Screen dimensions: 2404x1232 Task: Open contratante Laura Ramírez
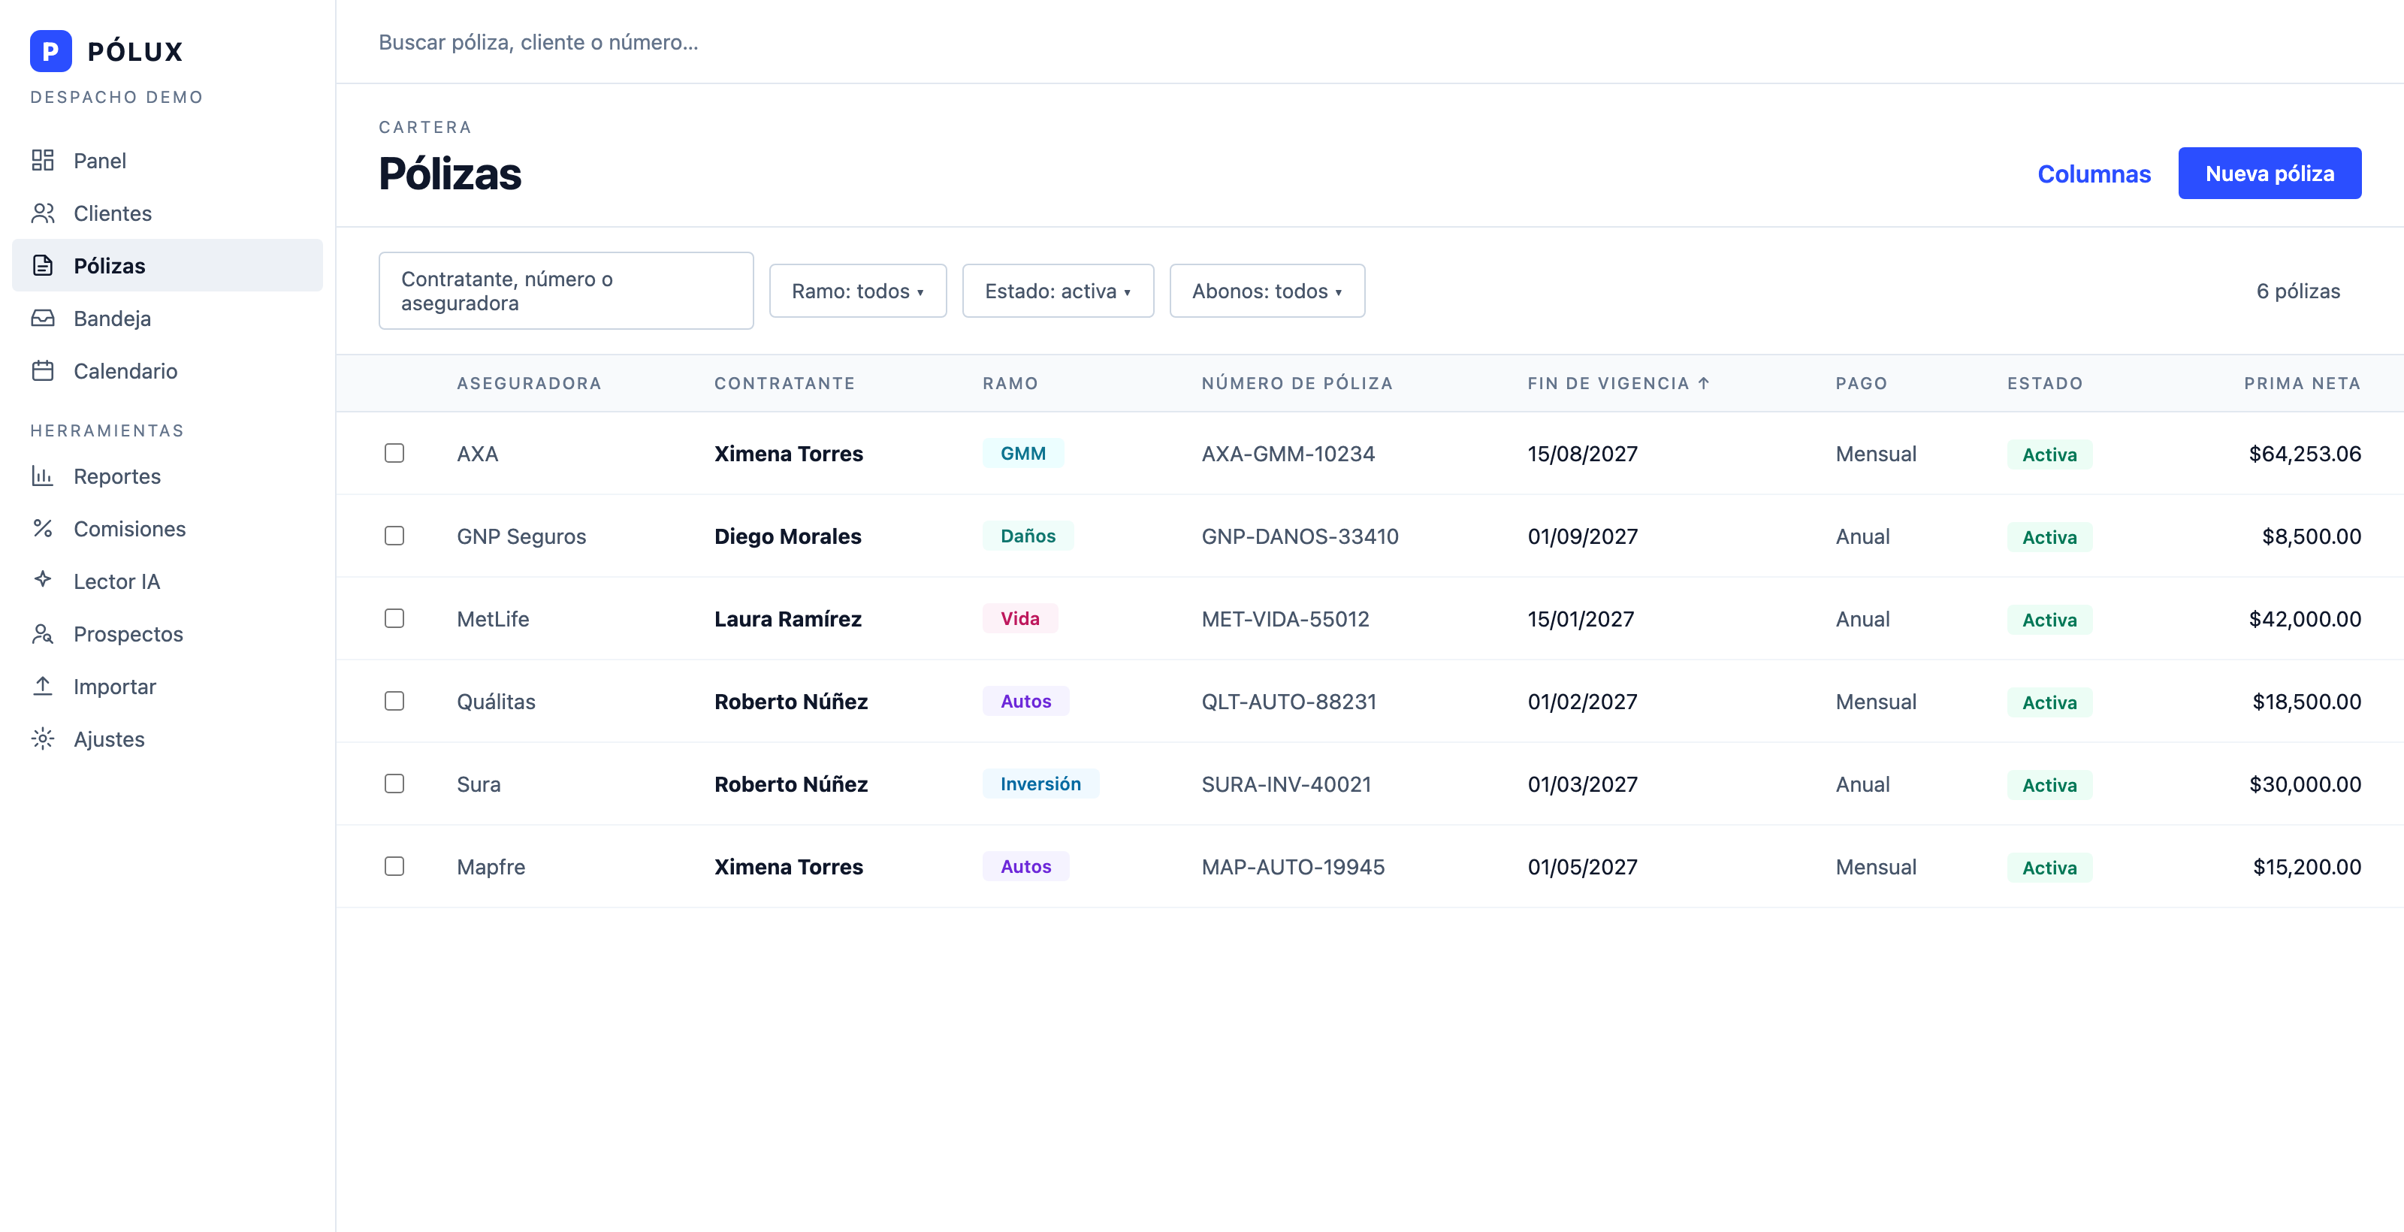[787, 618]
